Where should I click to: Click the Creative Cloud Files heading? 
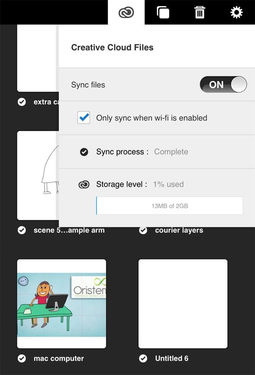tap(112, 47)
